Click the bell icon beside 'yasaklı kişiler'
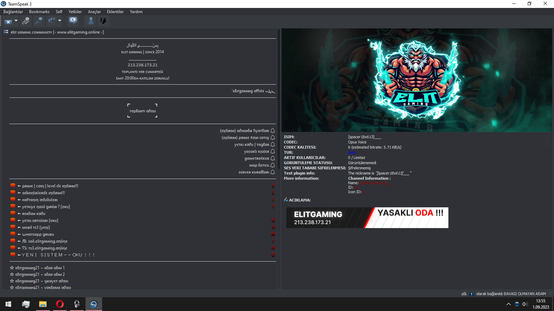The image size is (554, 311). pos(273,151)
